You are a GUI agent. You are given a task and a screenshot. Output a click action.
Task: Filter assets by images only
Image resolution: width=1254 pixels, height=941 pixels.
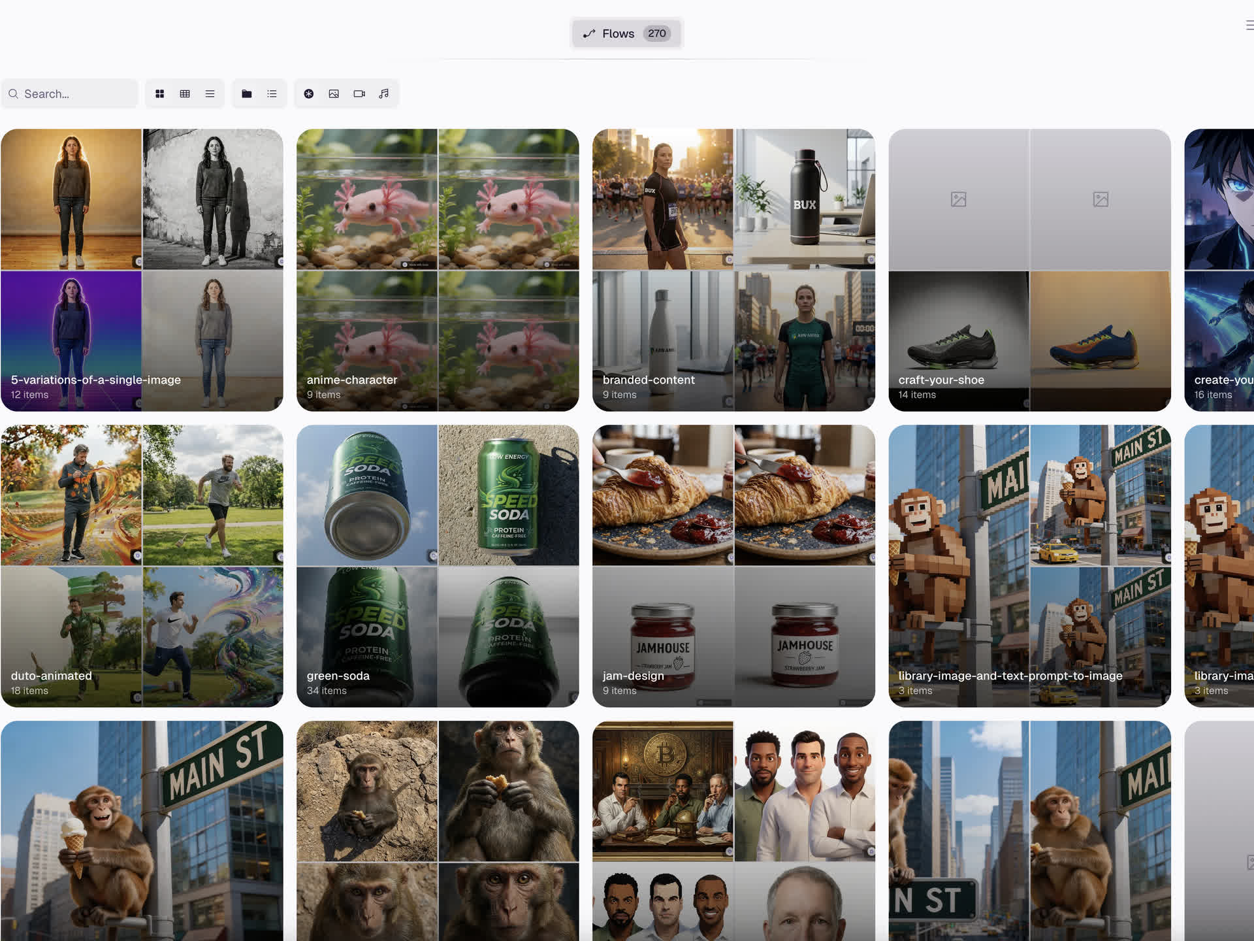334,94
